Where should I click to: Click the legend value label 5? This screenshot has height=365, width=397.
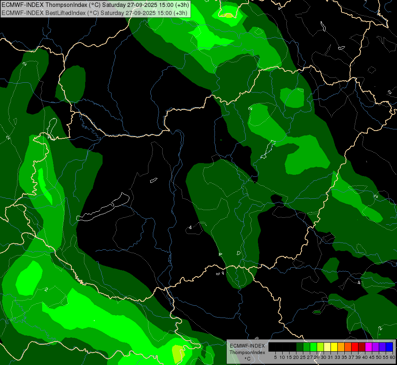(x=275, y=357)
